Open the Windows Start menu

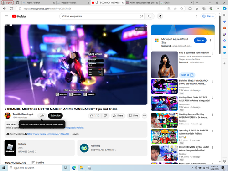(4, 168)
